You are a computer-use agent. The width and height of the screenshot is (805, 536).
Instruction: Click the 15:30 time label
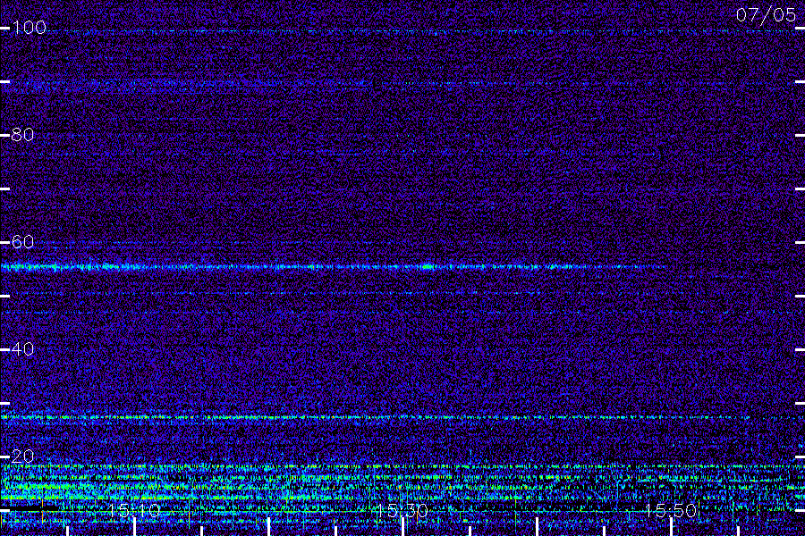pyautogui.click(x=402, y=510)
